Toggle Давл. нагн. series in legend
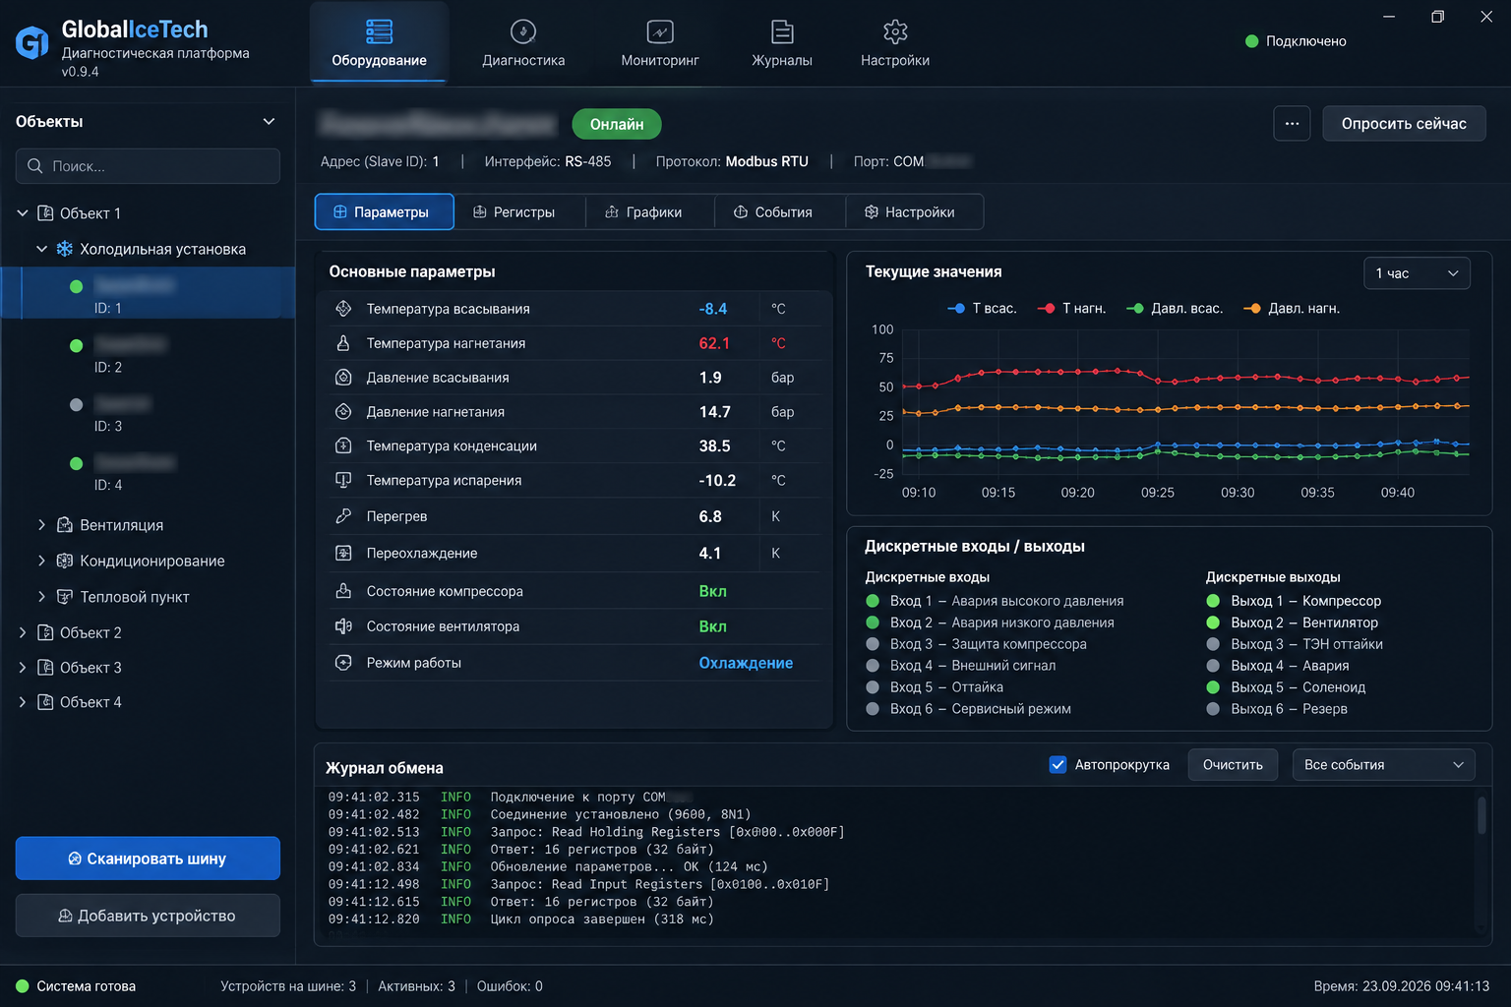 pos(1292,308)
